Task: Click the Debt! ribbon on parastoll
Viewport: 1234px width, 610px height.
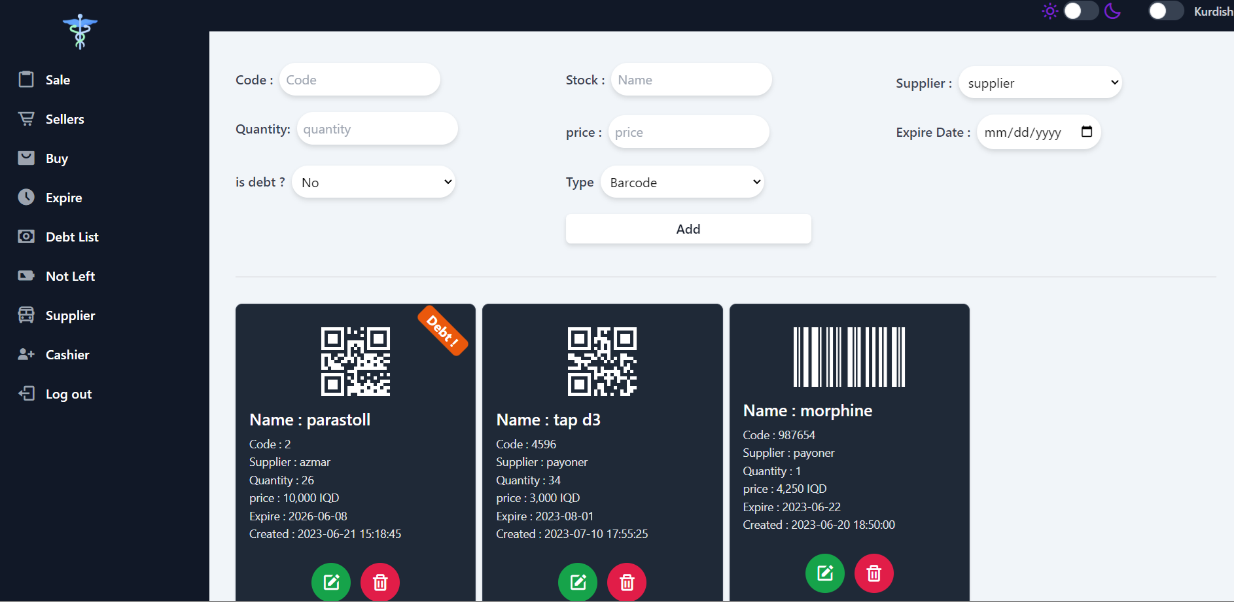Action: (443, 331)
